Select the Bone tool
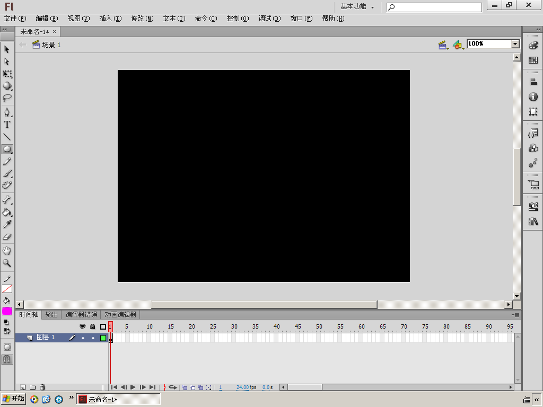 click(7, 200)
